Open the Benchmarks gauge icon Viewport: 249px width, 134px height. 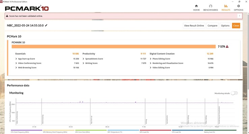click(211, 6)
